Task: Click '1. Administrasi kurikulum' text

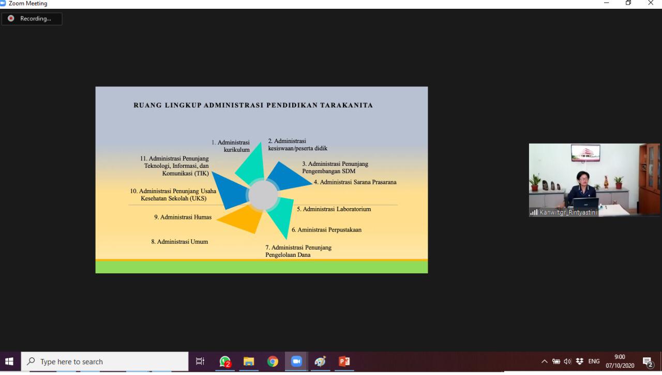Action: coord(231,146)
